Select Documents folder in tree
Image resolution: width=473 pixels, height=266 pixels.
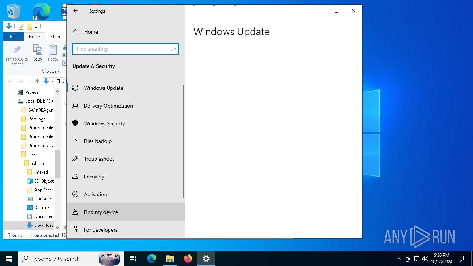[x=41, y=216]
